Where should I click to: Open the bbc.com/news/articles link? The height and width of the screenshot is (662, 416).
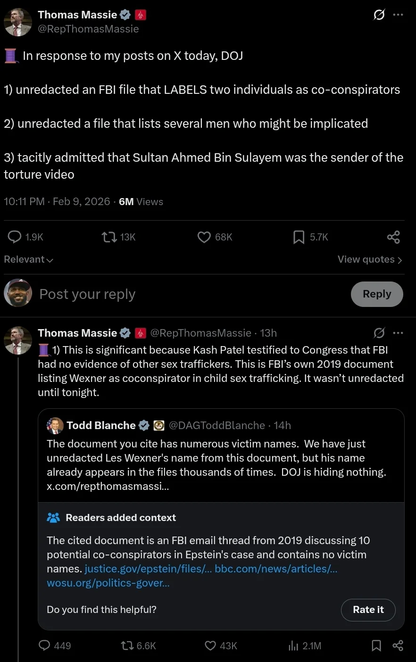point(276,569)
